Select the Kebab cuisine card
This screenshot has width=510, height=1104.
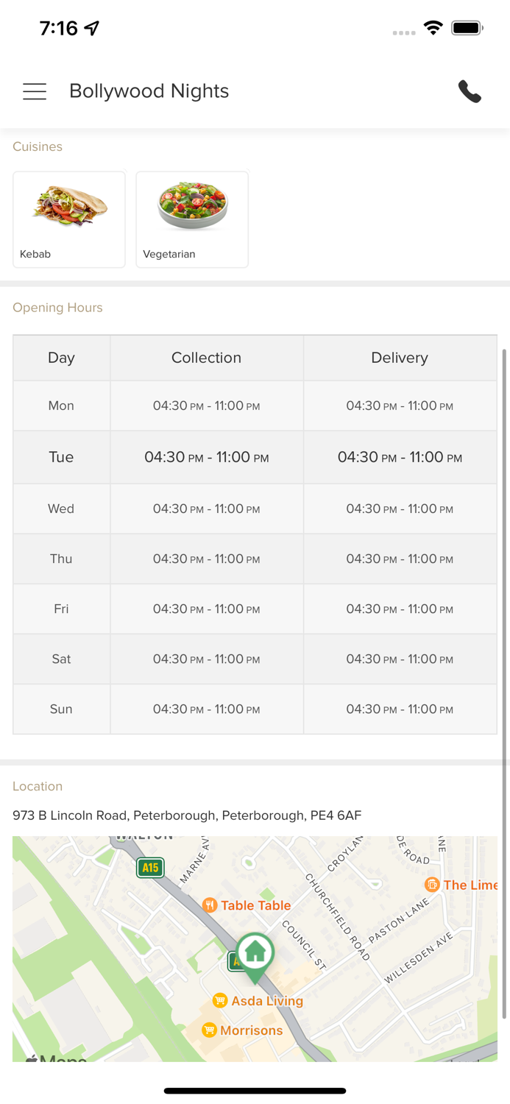pyautogui.click(x=69, y=219)
